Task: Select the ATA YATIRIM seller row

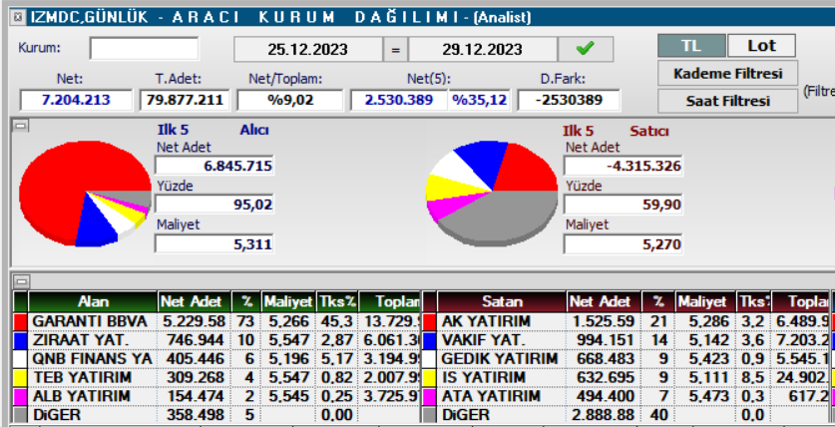Action: (x=626, y=396)
